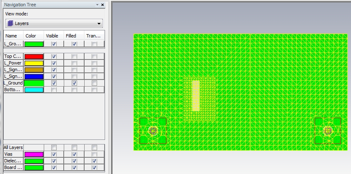Open the View mode Layers dropdown
The image size is (351, 174).
coord(54,23)
